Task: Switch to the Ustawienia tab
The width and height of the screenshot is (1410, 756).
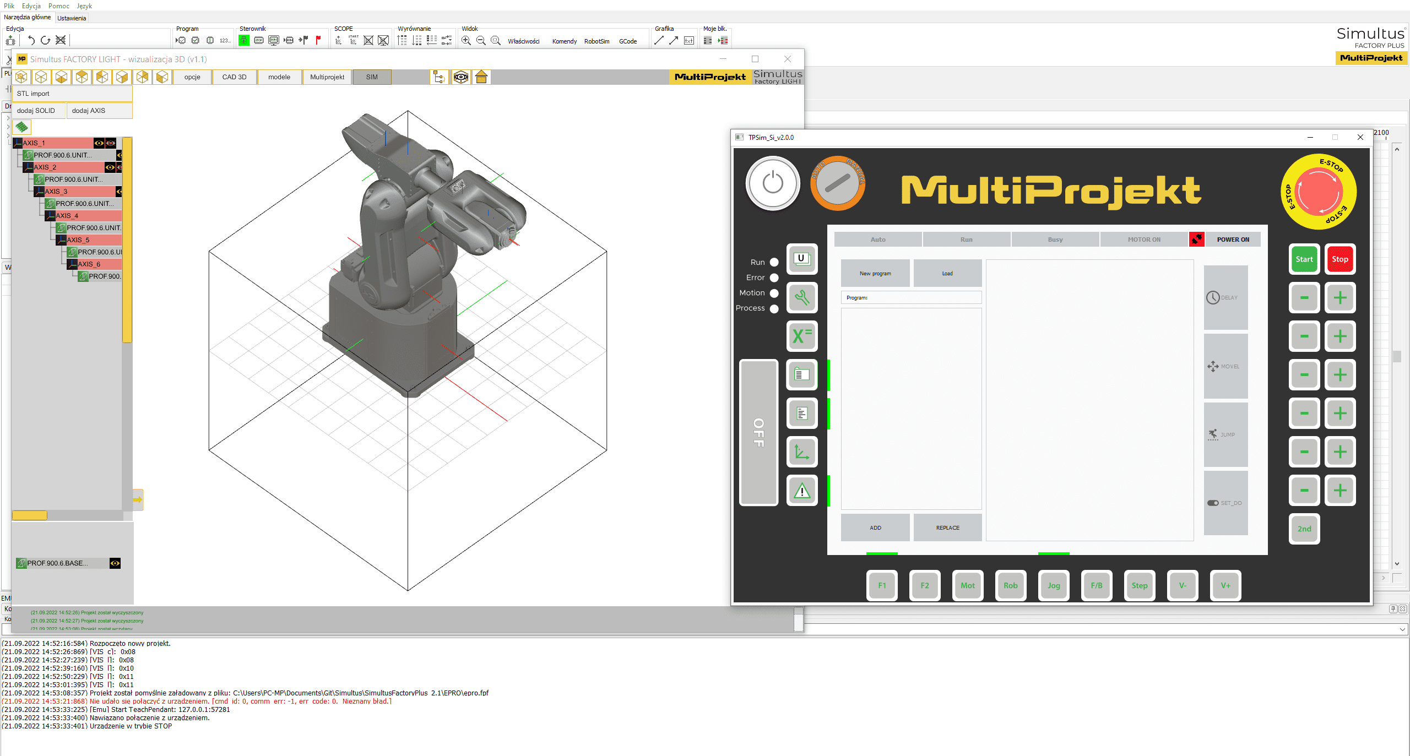Action: pyautogui.click(x=72, y=18)
